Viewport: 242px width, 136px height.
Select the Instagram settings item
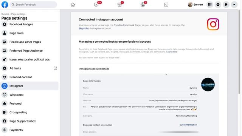click(29, 86)
